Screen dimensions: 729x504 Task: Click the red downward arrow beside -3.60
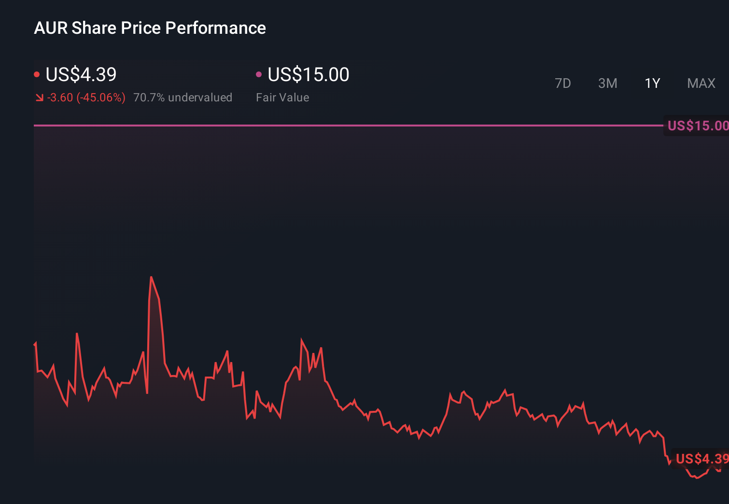click(39, 97)
